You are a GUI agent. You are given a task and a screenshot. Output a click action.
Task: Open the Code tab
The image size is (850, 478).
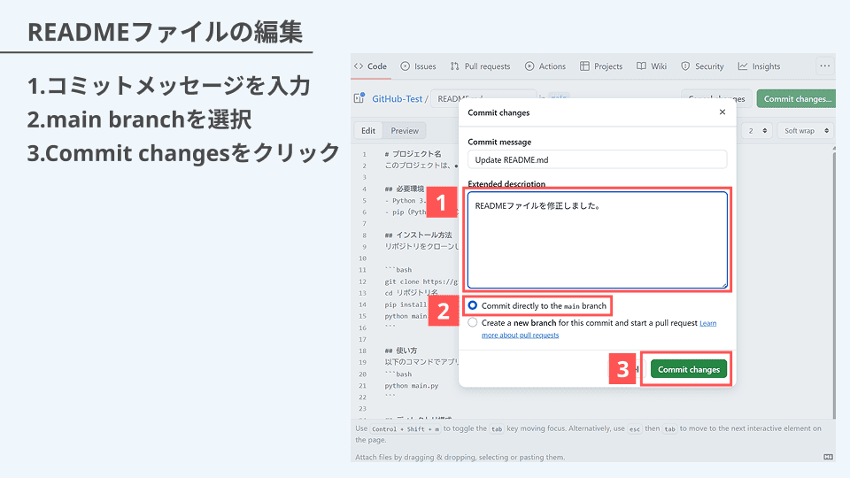pos(370,66)
